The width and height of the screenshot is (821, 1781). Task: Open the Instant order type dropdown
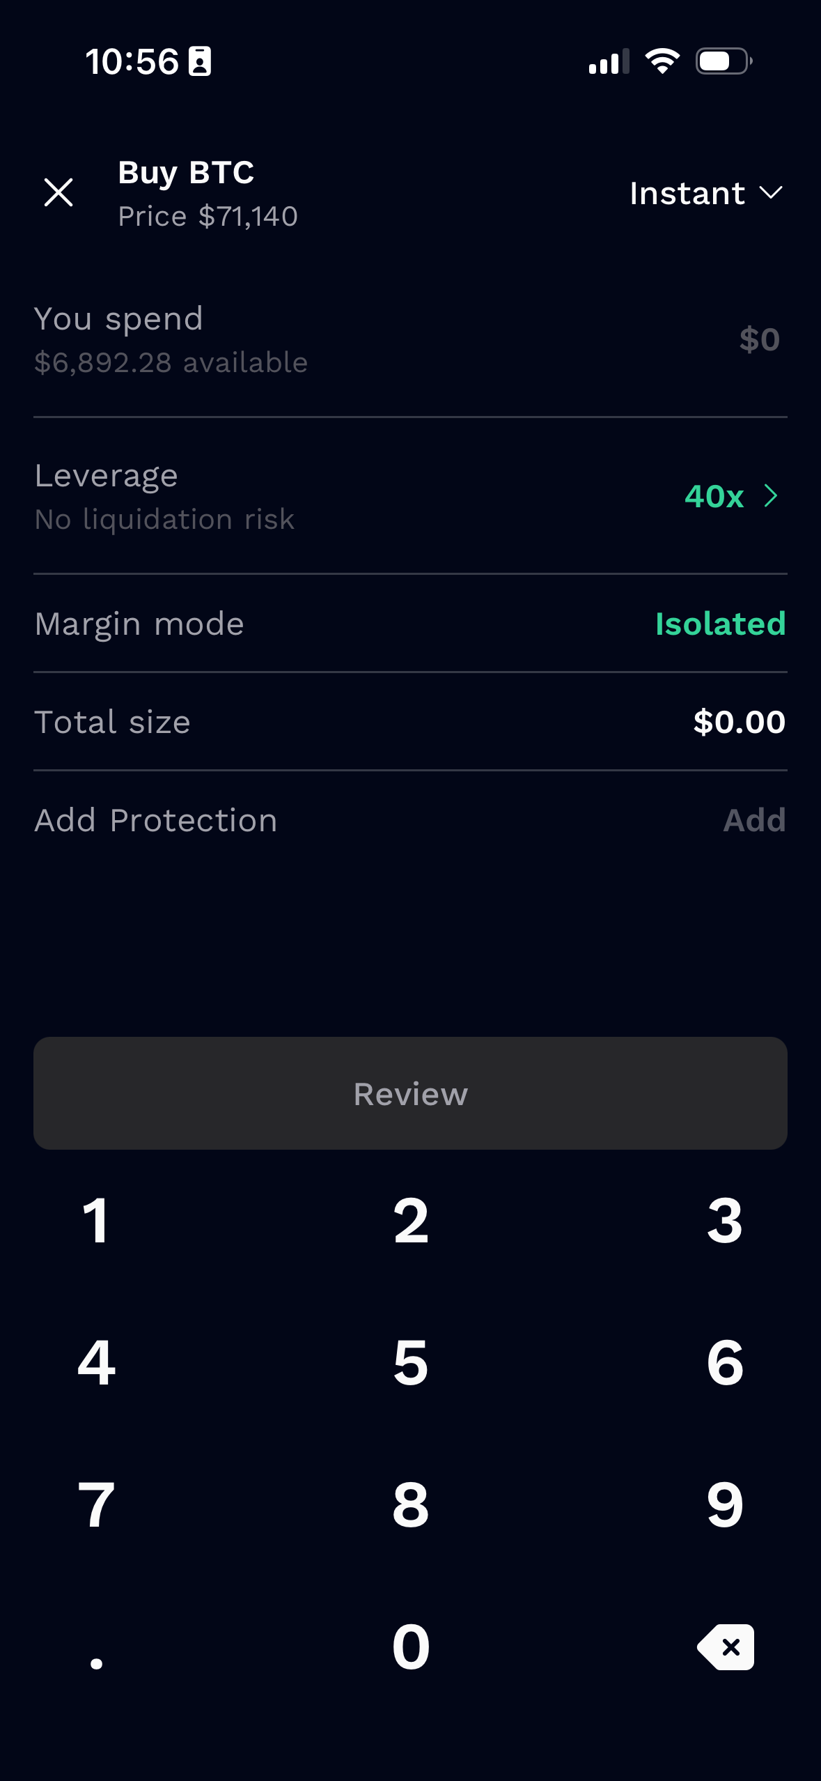click(x=705, y=193)
